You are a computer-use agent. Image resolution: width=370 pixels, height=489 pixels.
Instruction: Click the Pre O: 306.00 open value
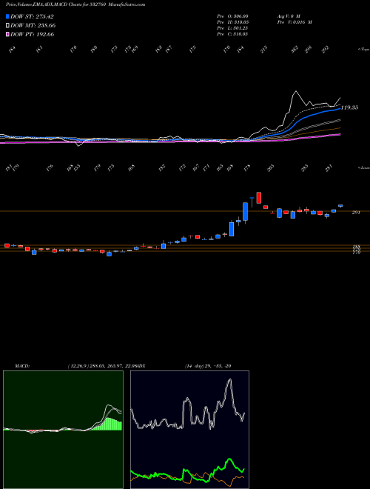(232, 16)
